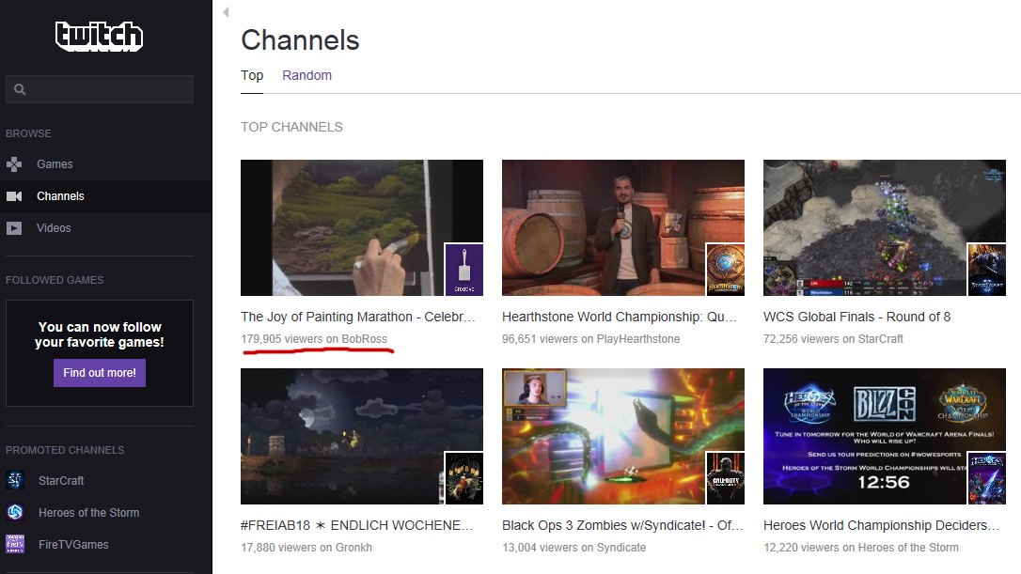Click the Hearthstone game box icon
This screenshot has width=1021, height=574.
pyautogui.click(x=726, y=270)
